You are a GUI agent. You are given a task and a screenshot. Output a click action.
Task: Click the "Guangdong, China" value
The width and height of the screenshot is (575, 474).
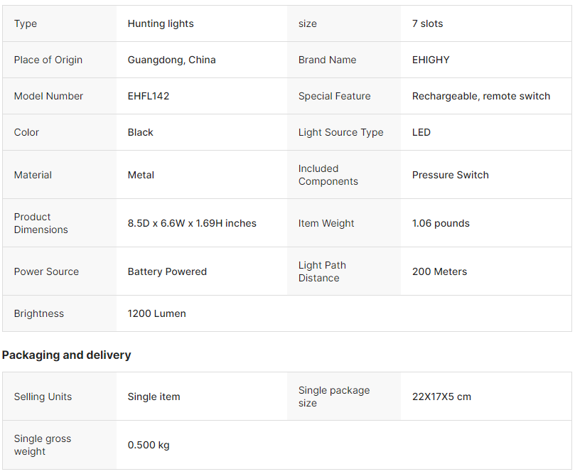(x=171, y=60)
